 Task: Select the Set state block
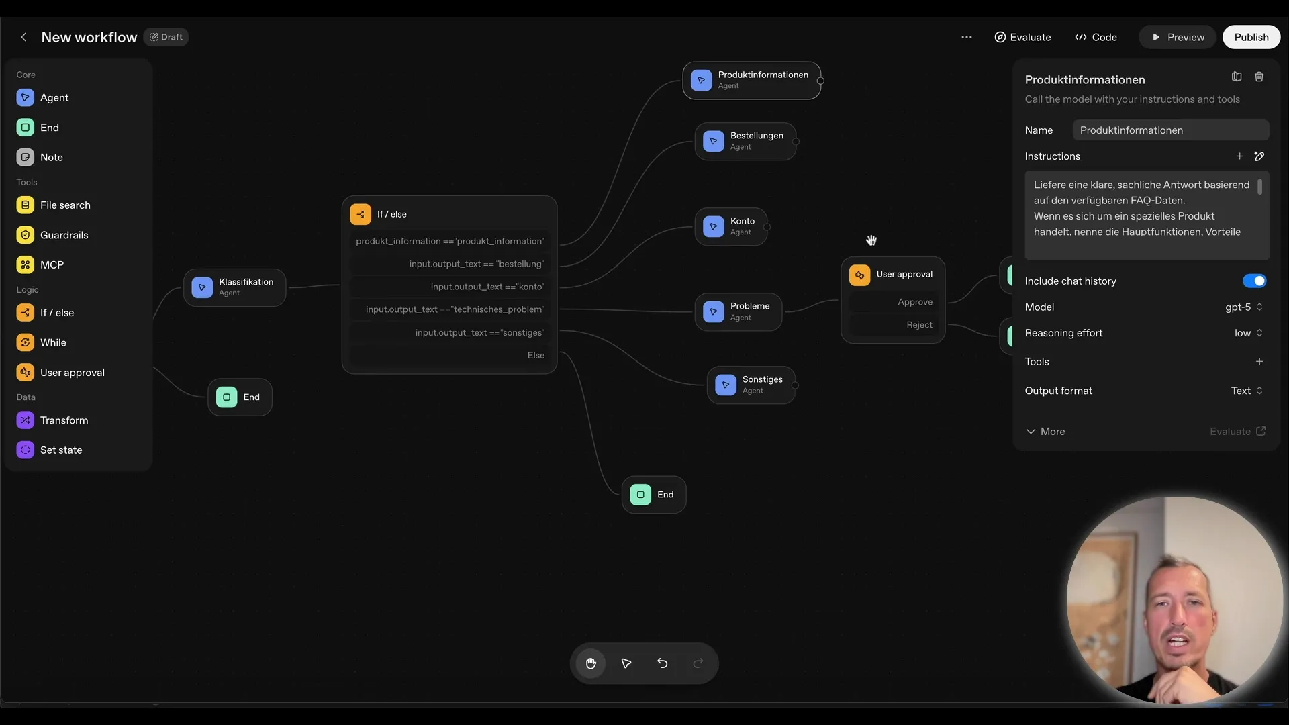pyautogui.click(x=62, y=450)
